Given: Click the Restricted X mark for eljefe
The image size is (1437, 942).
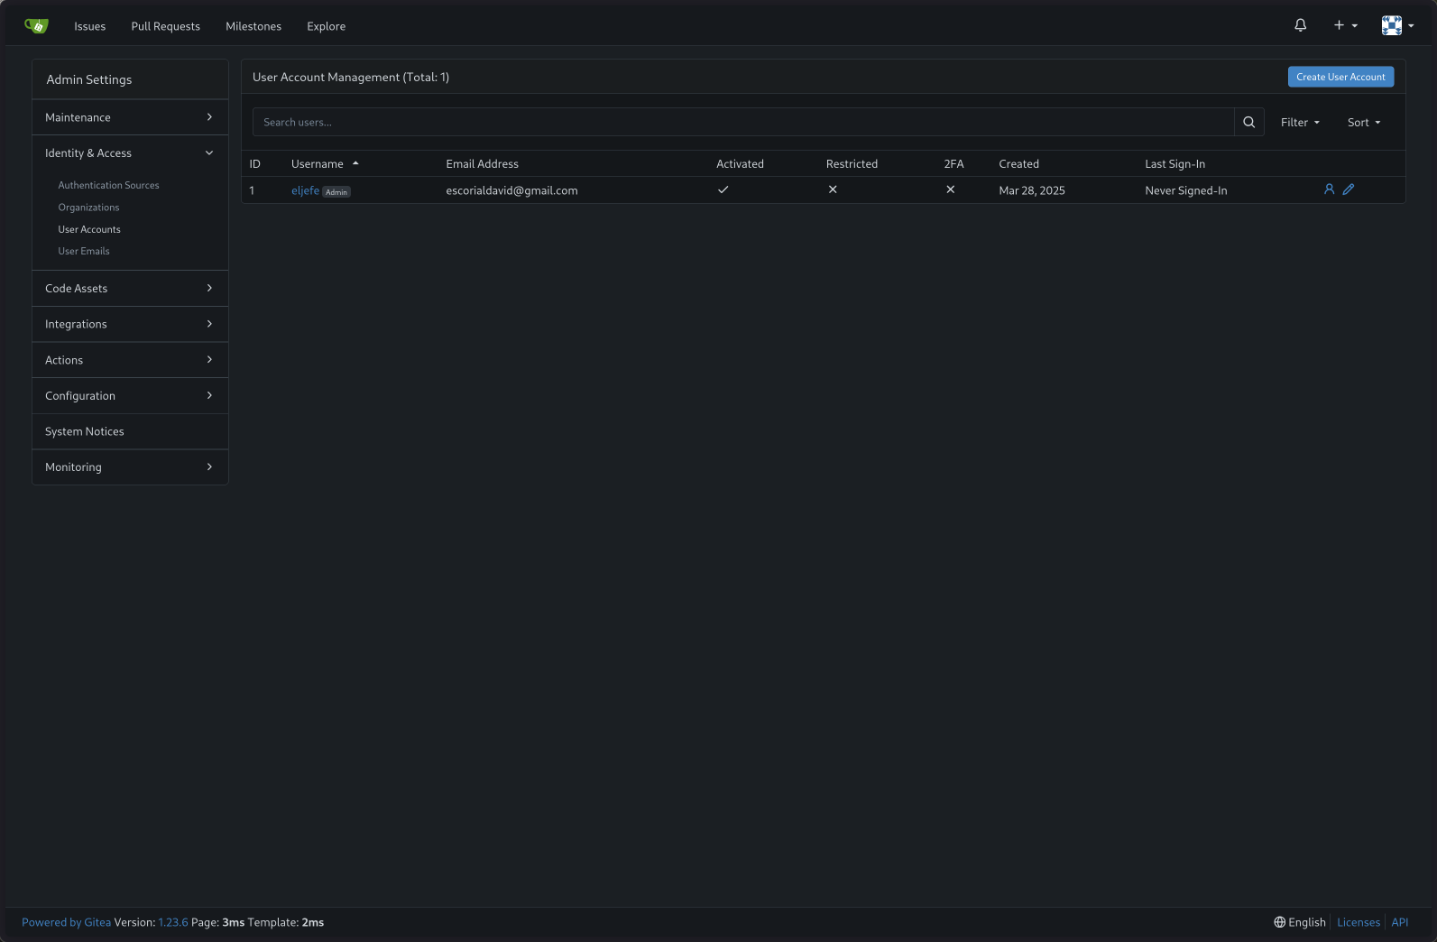Looking at the screenshot, I should pyautogui.click(x=833, y=189).
